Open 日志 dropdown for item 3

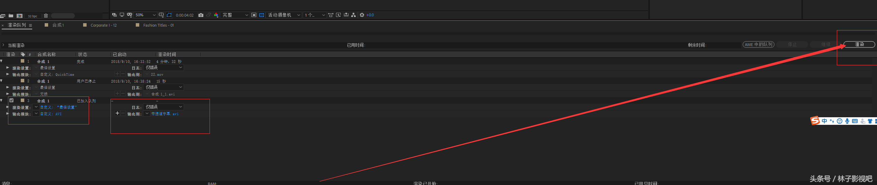[x=163, y=107]
